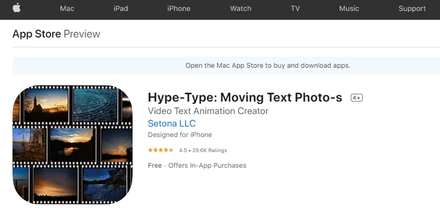Viewport: 440px width, 212px height.
Task: Click the Hype-Type app icon
Action: [x=73, y=145]
